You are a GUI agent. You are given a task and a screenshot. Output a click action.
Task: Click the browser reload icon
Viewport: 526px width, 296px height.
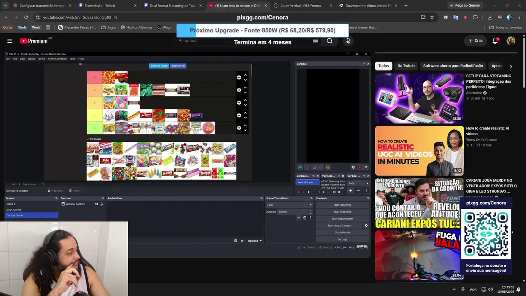tap(26, 17)
